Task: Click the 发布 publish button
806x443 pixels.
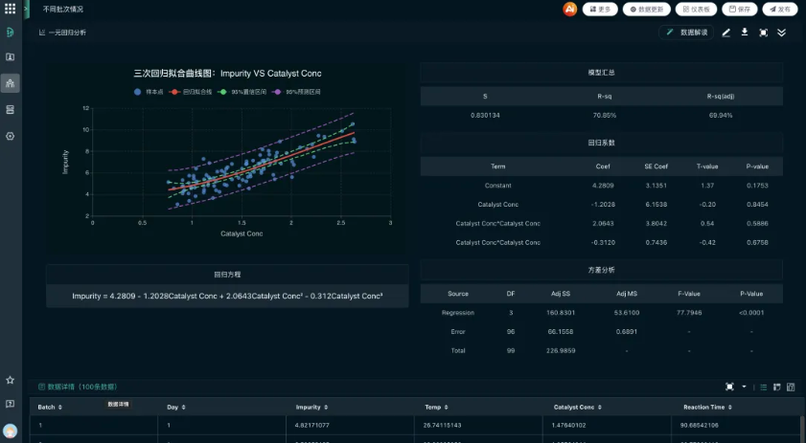Action: (x=780, y=9)
